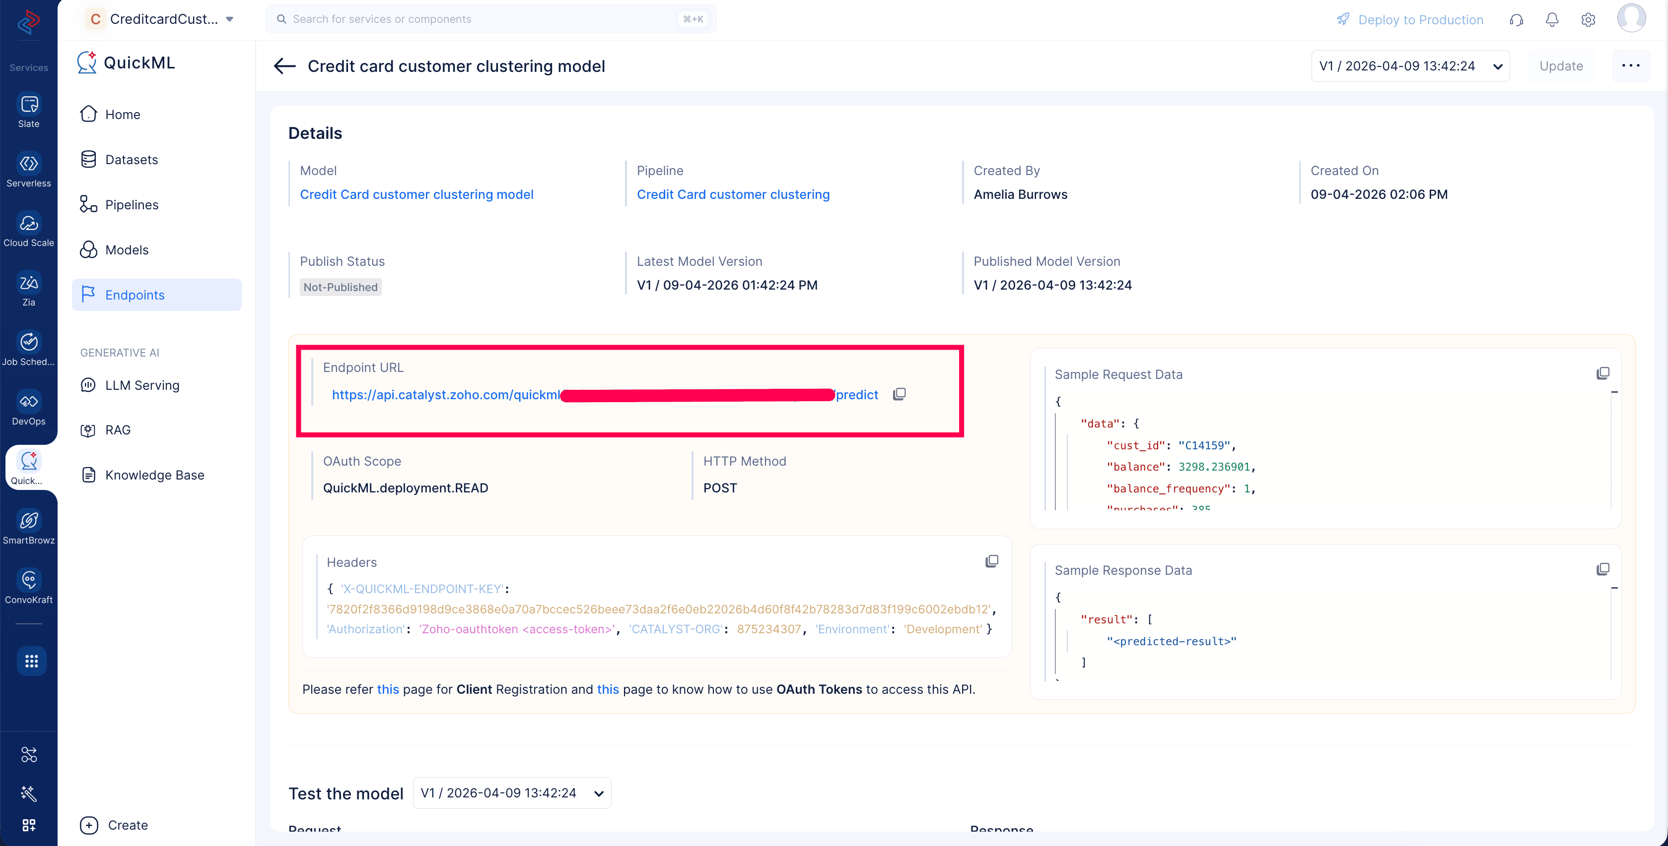Open the more options ellipsis menu
The height and width of the screenshot is (846, 1668).
(x=1630, y=65)
